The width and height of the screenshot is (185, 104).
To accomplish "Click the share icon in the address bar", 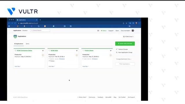I will pyautogui.click(x=123, y=23).
